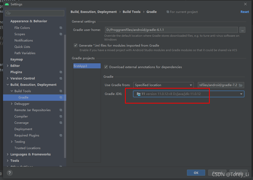
Task: Click the settings tree vertical scrollbar
Action: point(65,96)
